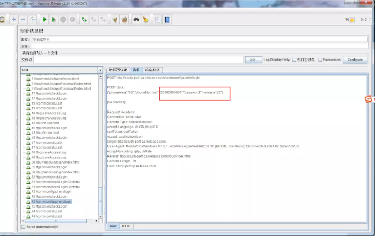Image resolution: width=375 pixels, height=237 pixels.
Task: Click the POST URL line in request pane
Action: pos(153,78)
